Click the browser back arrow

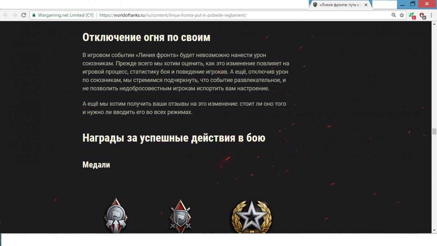pyautogui.click(x=6, y=15)
